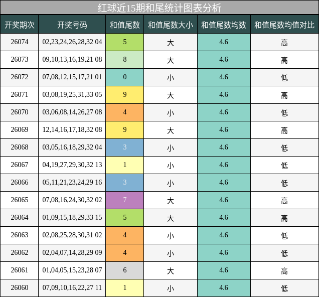Screen dimensions: 319x297
Task: Click orange tail cell 4 for 26062
Action: pyautogui.click(x=125, y=253)
